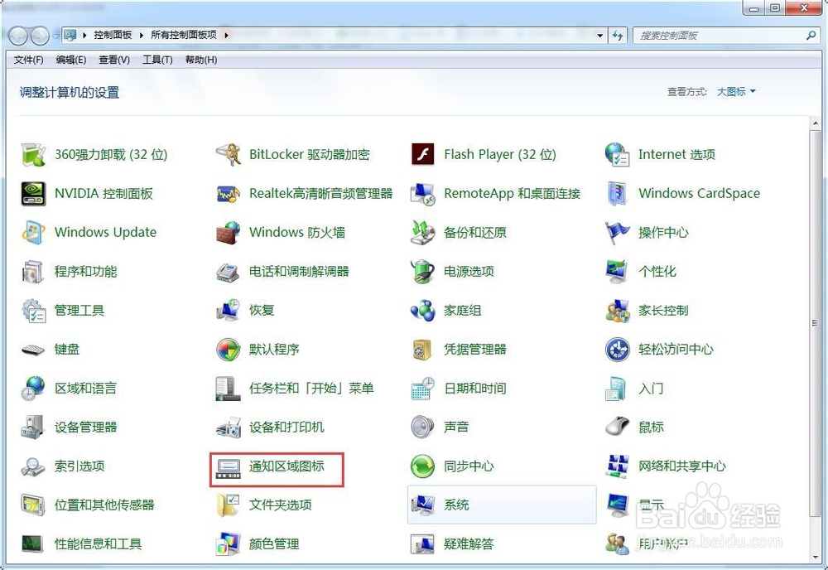Click the vertical scrollbar thumb
Screen dimensions: 828x570
click(x=816, y=323)
